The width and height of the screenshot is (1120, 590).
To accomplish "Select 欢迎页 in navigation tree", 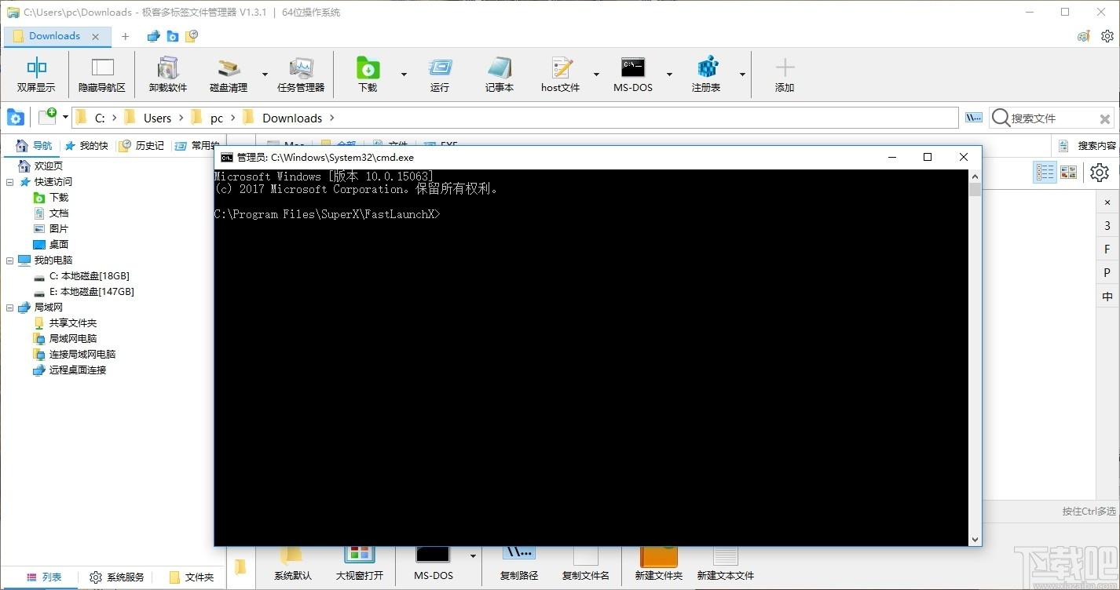I will [x=48, y=166].
